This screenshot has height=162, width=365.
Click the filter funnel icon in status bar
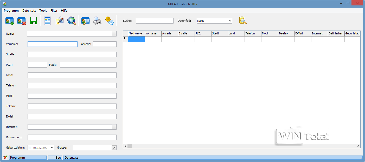[x=5, y=157]
